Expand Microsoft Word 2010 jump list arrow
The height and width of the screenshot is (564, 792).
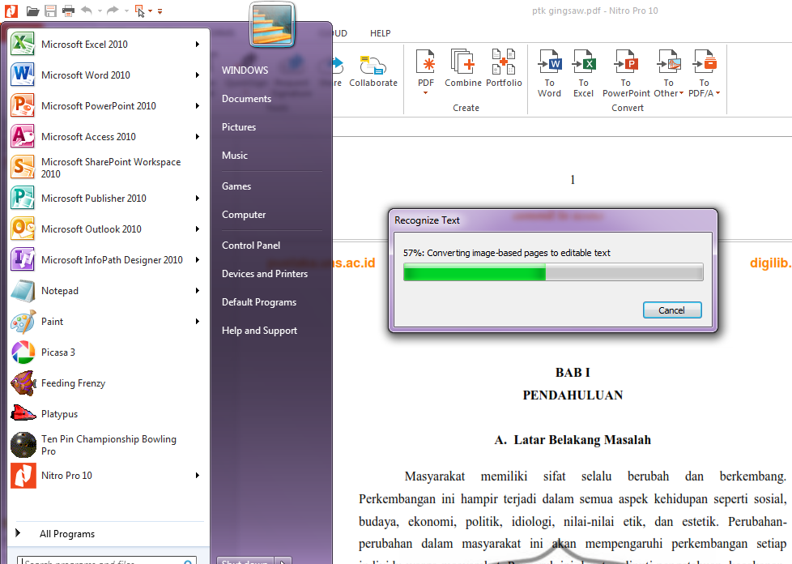tap(198, 75)
